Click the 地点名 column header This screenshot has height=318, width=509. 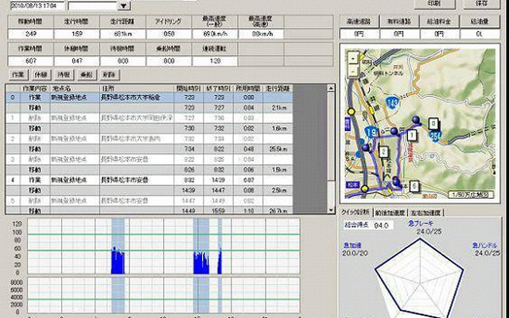pos(75,88)
